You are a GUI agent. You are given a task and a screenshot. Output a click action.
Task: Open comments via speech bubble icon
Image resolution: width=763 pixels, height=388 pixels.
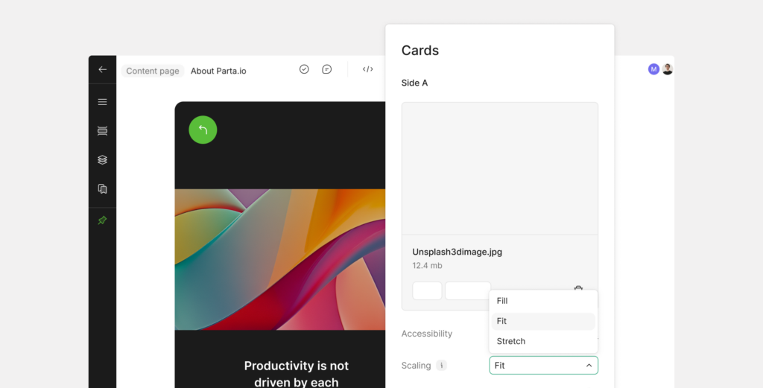[x=326, y=69]
